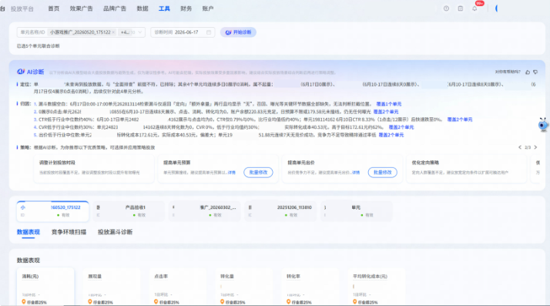Select the 点击率 metric card
The height and width of the screenshot is (306, 550).
coord(178,287)
